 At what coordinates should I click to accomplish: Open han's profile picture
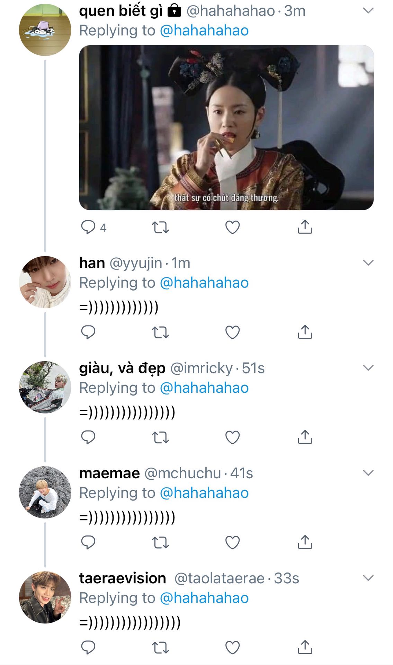(x=45, y=282)
